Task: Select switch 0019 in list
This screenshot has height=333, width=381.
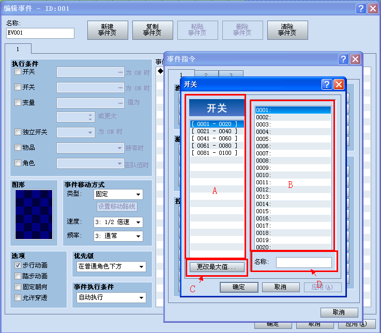Action: [x=293, y=240]
